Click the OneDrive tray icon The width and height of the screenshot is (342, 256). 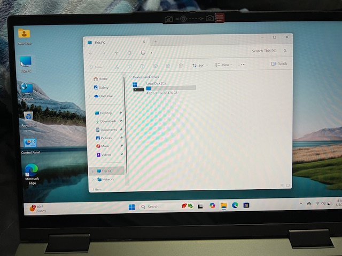pyautogui.click(x=309, y=204)
